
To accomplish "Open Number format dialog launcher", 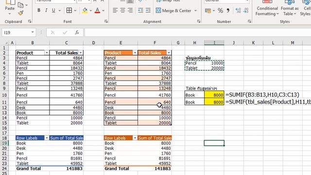I will pos(249,21).
